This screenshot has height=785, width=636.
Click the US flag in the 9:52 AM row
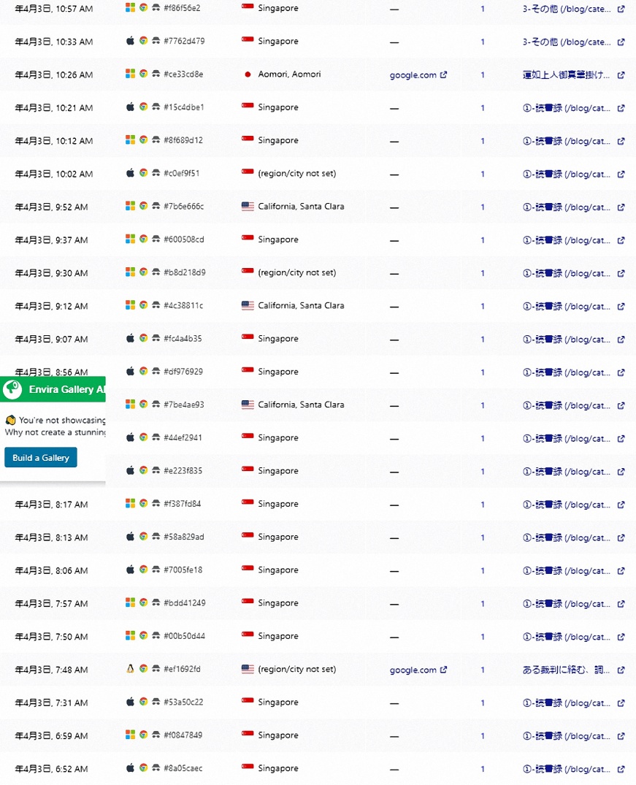coord(248,207)
